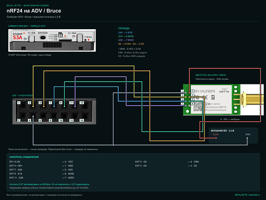This screenshot has height=200, width=266.
Task: Click the 'DEVIL BYTE / МОНТАЖНАЯ СХЕМА' header
Action: (28, 6)
